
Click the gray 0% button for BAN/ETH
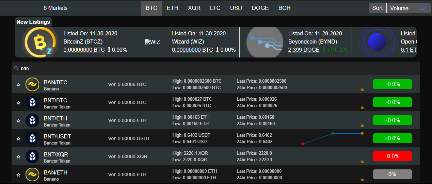pos(392,174)
